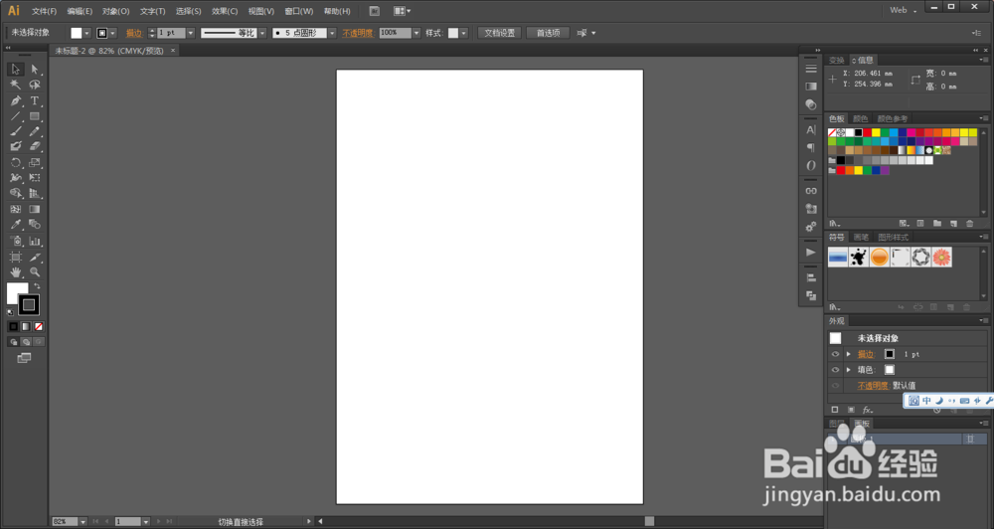Image resolution: width=994 pixels, height=529 pixels.
Task: Select the Type tool
Action: coord(35,100)
